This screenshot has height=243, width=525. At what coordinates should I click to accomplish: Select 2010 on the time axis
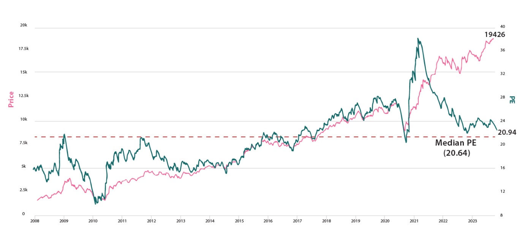point(93,221)
